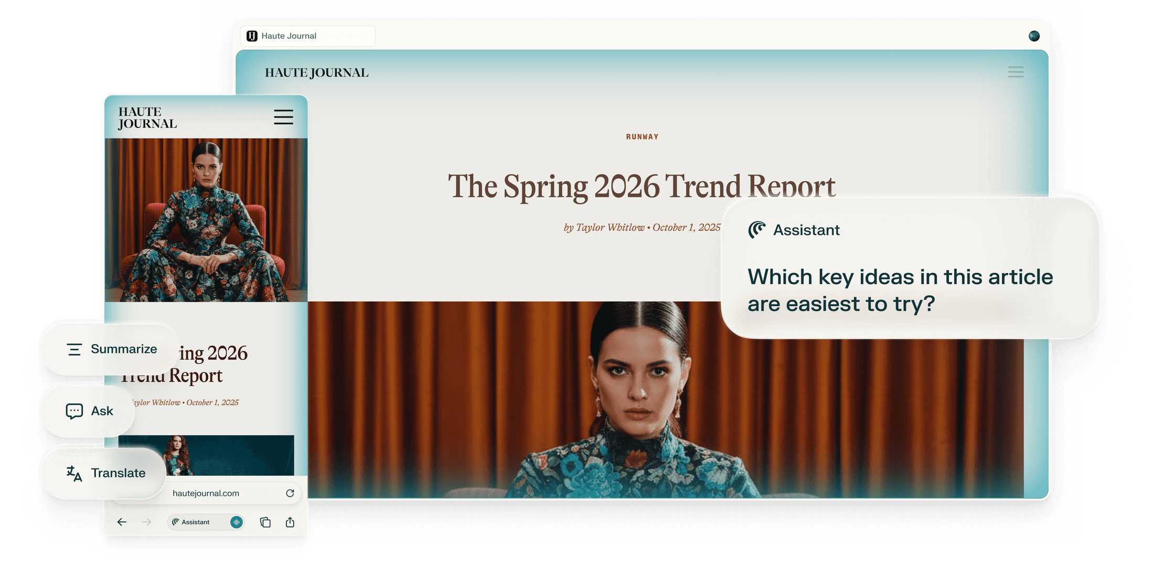Expand the desktop site hamburger menu
The width and height of the screenshot is (1154, 569).
[1016, 72]
